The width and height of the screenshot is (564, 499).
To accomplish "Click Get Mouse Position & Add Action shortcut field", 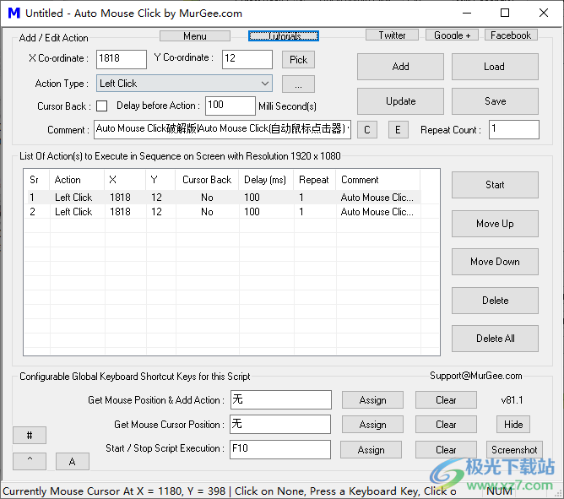I will (x=280, y=399).
